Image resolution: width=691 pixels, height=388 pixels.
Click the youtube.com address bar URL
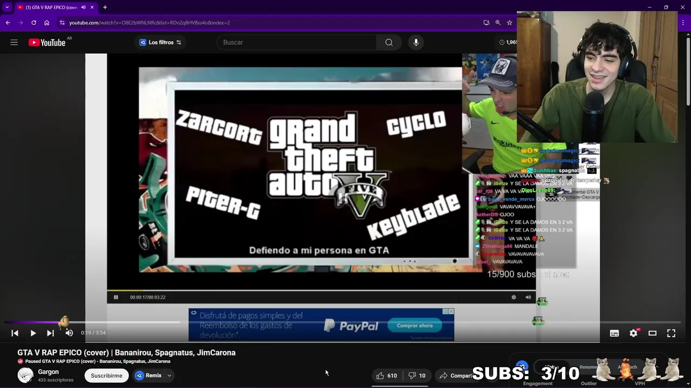(150, 23)
